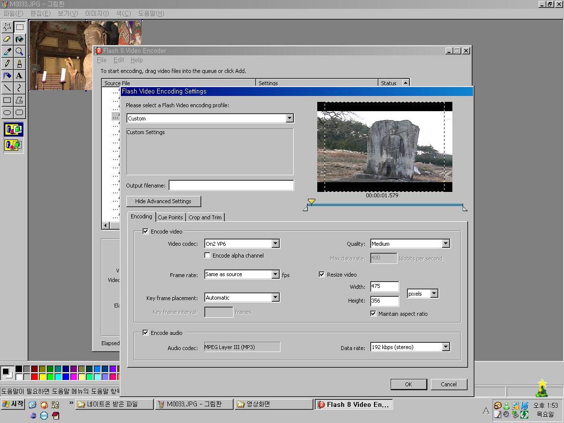Screen dimensions: 564x423
Task: Click the Output filename input field
Action: coord(231,185)
